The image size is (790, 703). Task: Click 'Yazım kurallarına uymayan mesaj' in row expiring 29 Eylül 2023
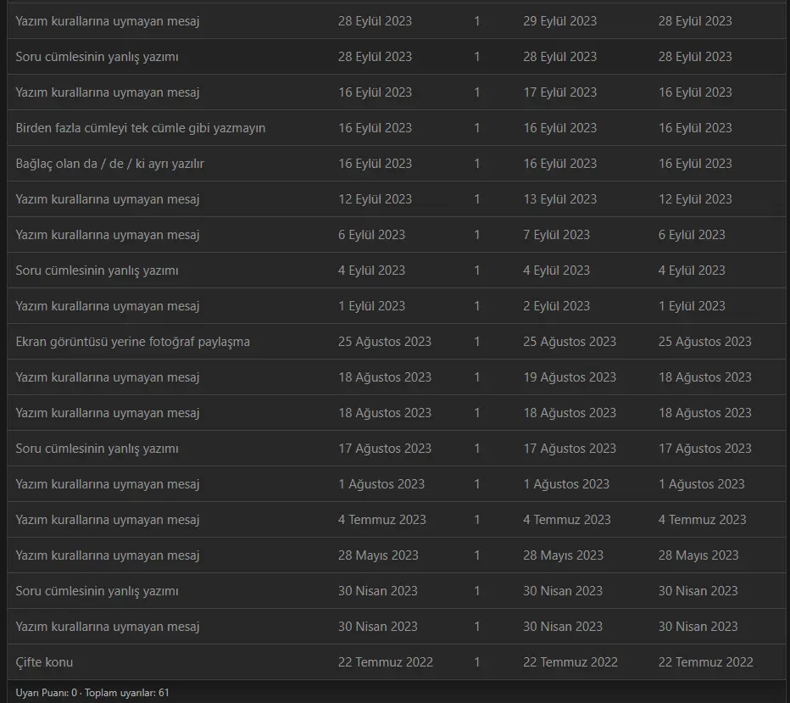click(x=108, y=21)
